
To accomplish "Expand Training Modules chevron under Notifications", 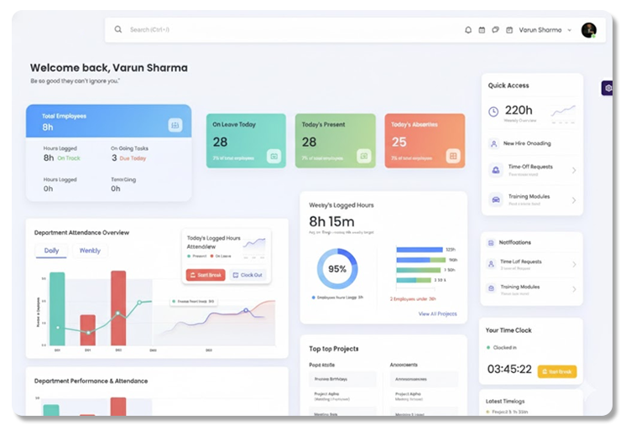I will pyautogui.click(x=574, y=289).
